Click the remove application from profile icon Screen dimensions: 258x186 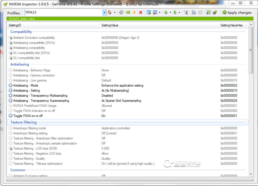[155, 12]
